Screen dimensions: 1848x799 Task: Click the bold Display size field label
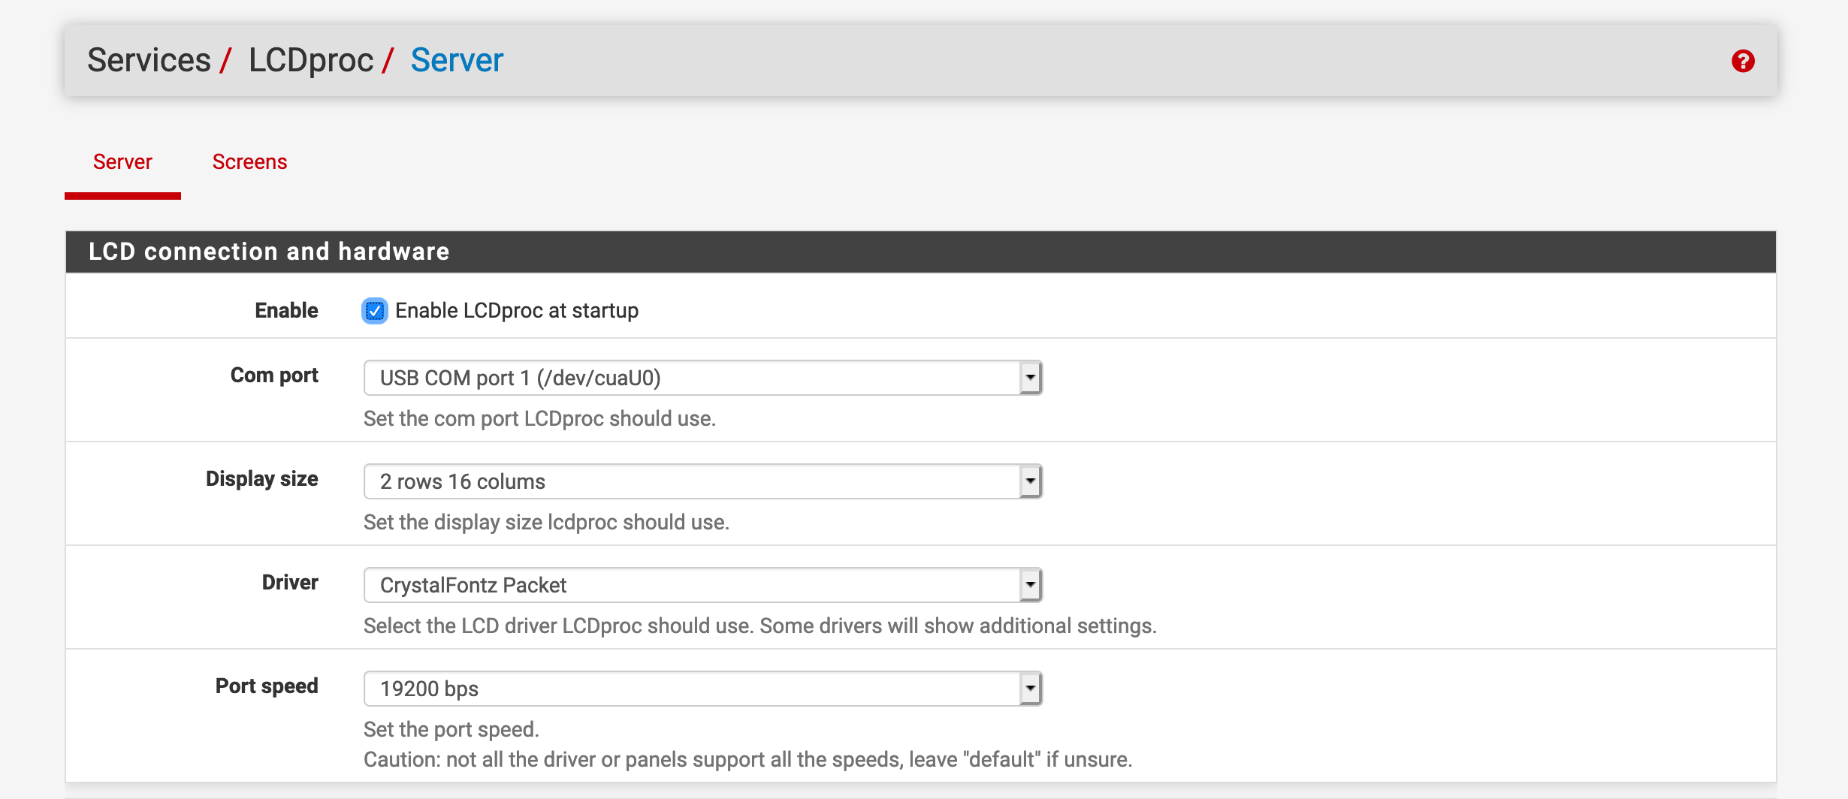click(x=261, y=479)
